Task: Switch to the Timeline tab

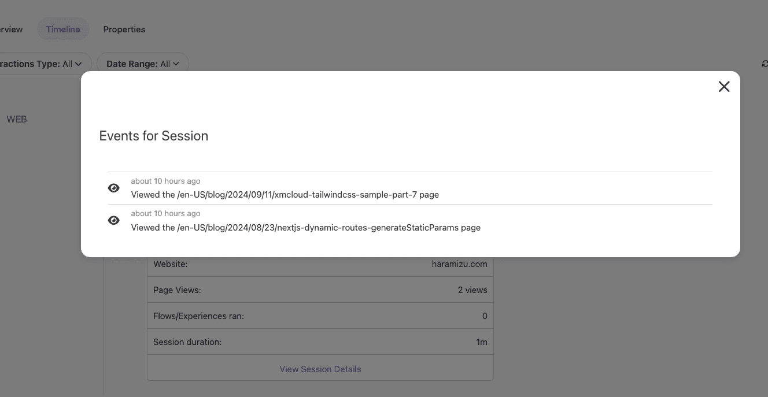Action: (63, 29)
